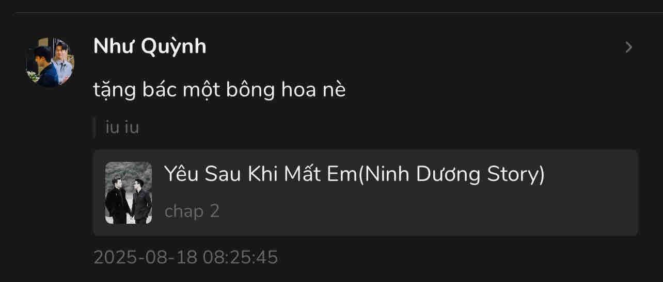Open the story cover thumbnail of two men
663x282 pixels.
[129, 193]
